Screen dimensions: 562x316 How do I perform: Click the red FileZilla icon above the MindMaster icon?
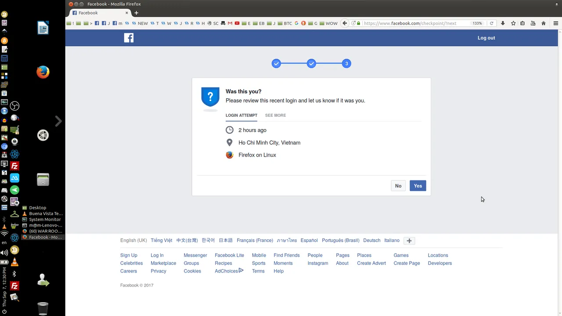[14, 166]
